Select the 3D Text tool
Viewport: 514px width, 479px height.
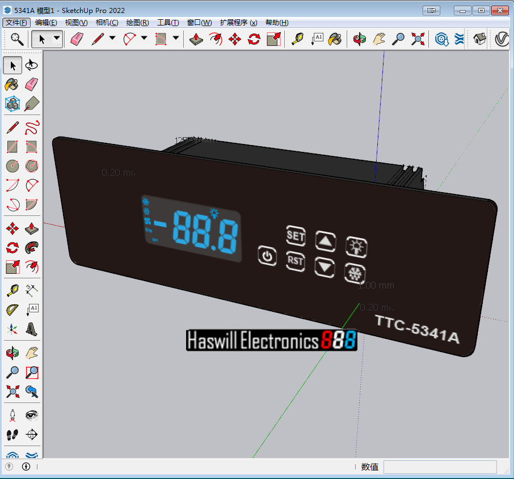31,329
